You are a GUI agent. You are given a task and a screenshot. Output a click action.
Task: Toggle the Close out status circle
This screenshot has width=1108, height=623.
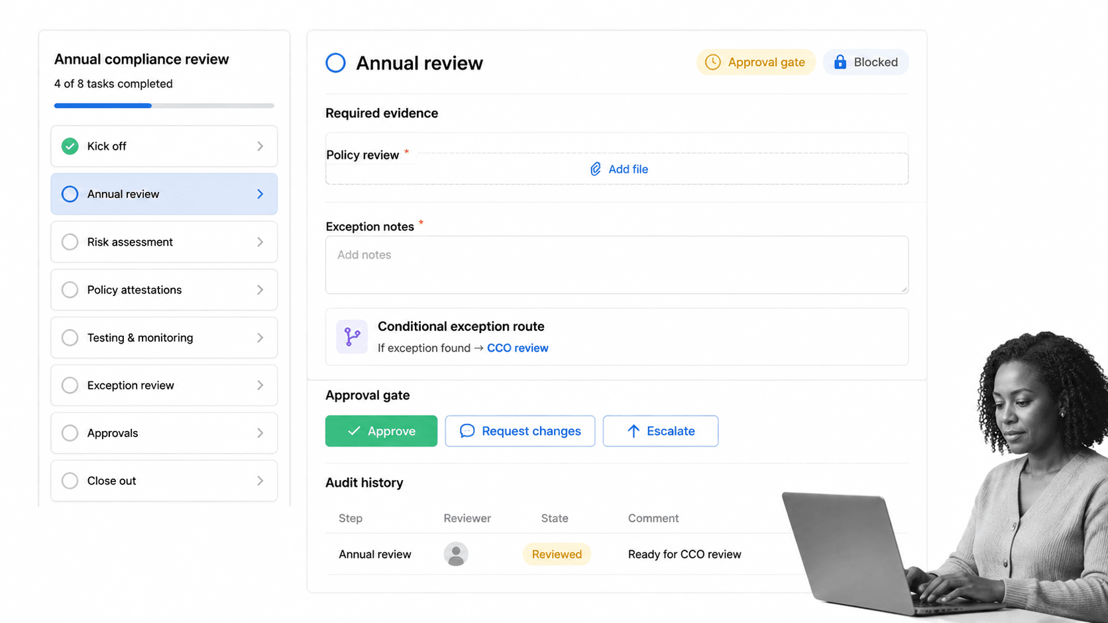(x=70, y=481)
